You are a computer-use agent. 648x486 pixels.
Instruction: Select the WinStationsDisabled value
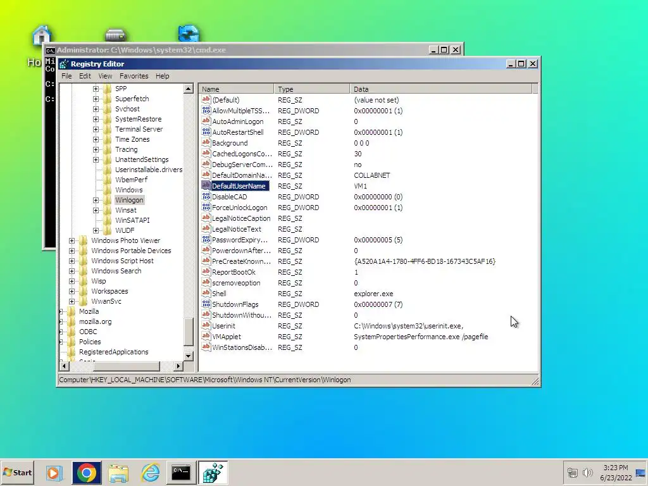click(242, 347)
